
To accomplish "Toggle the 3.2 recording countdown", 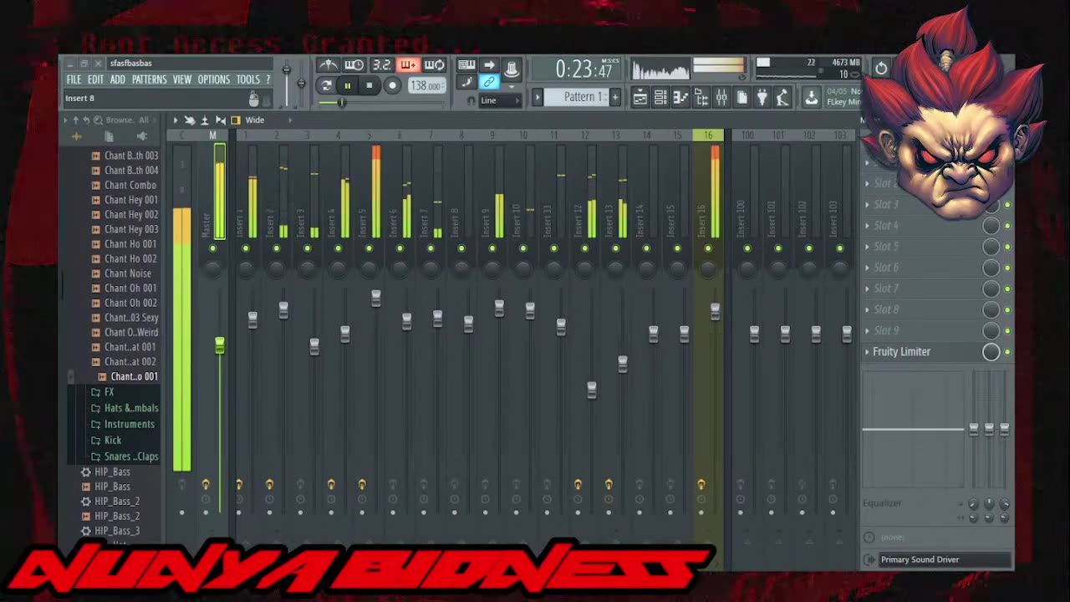I will pyautogui.click(x=381, y=65).
